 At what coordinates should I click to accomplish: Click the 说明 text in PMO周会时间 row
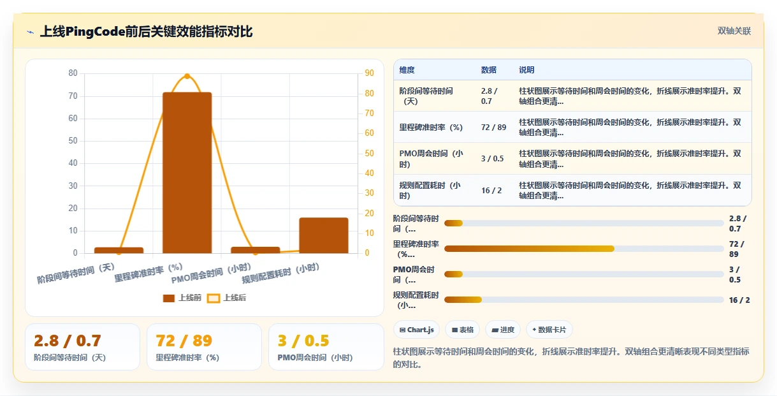630,159
